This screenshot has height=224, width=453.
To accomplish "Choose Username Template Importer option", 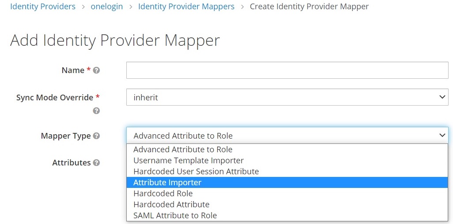I will 189,161.
